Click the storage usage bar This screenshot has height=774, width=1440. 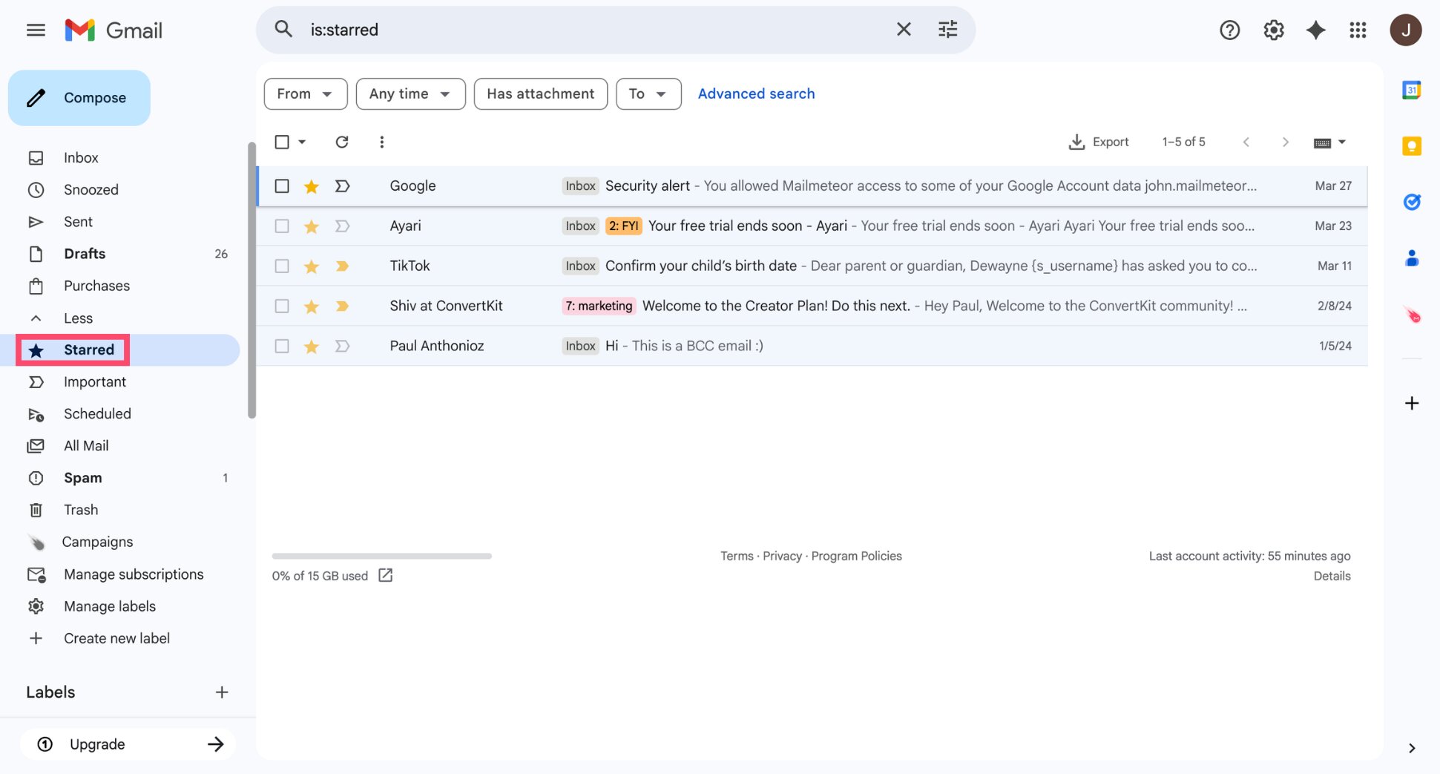pos(381,557)
